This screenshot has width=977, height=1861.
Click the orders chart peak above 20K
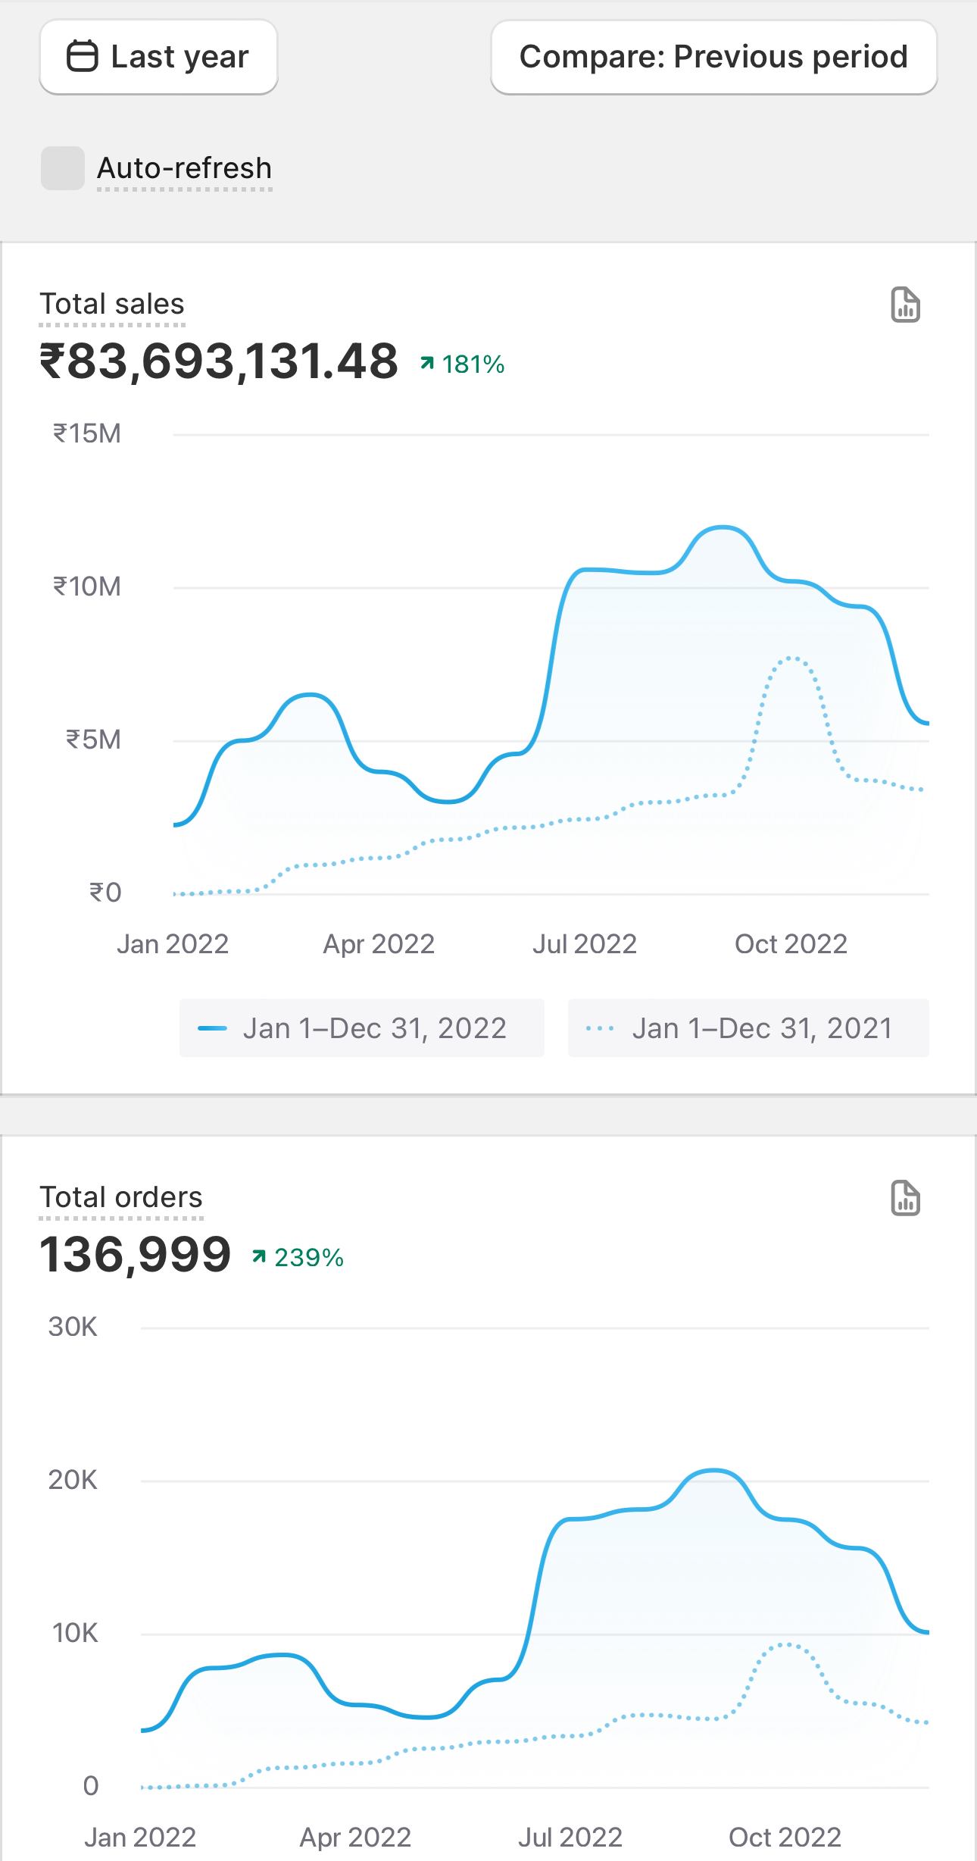[x=713, y=1471]
